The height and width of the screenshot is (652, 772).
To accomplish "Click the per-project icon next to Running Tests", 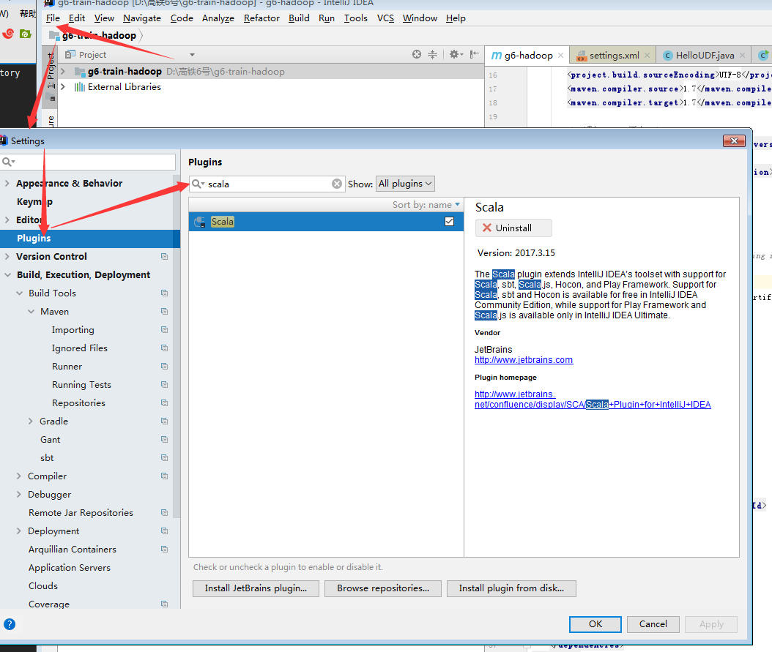I will [165, 384].
